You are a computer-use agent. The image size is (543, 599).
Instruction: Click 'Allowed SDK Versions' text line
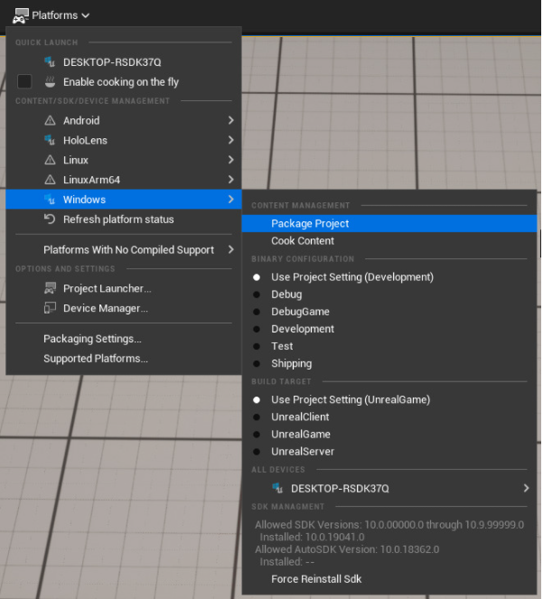pyautogui.click(x=389, y=525)
